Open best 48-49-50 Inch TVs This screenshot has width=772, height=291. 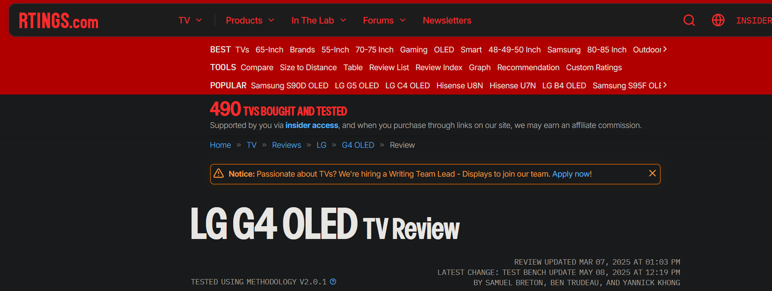[x=515, y=50]
